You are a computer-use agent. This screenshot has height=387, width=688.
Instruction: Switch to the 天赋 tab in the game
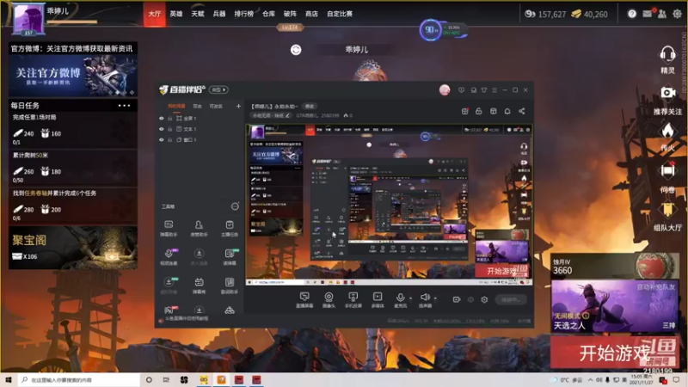[198, 14]
